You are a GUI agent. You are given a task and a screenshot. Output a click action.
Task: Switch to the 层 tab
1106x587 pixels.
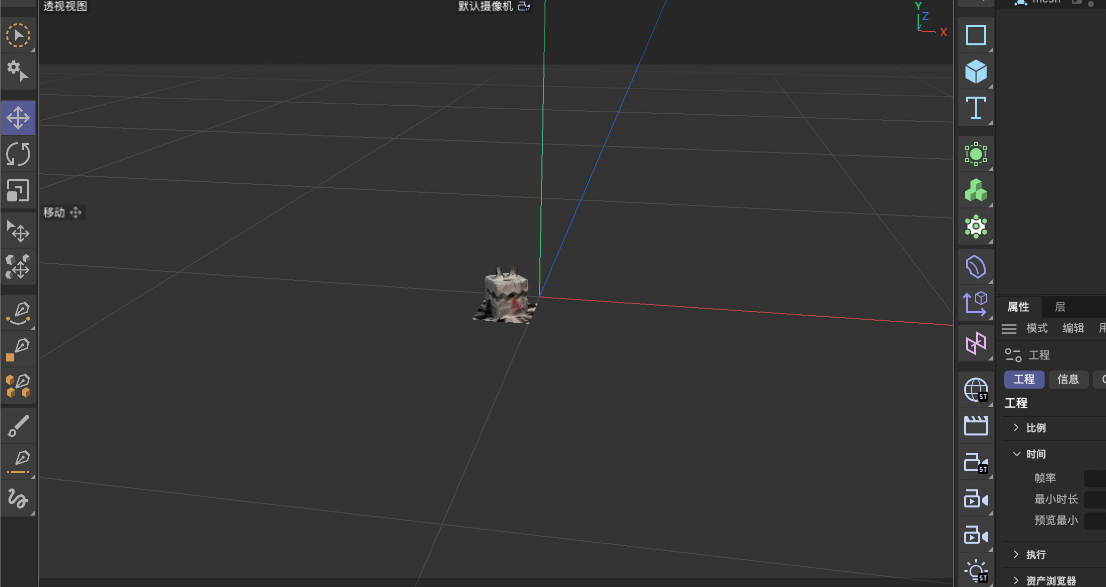point(1060,307)
